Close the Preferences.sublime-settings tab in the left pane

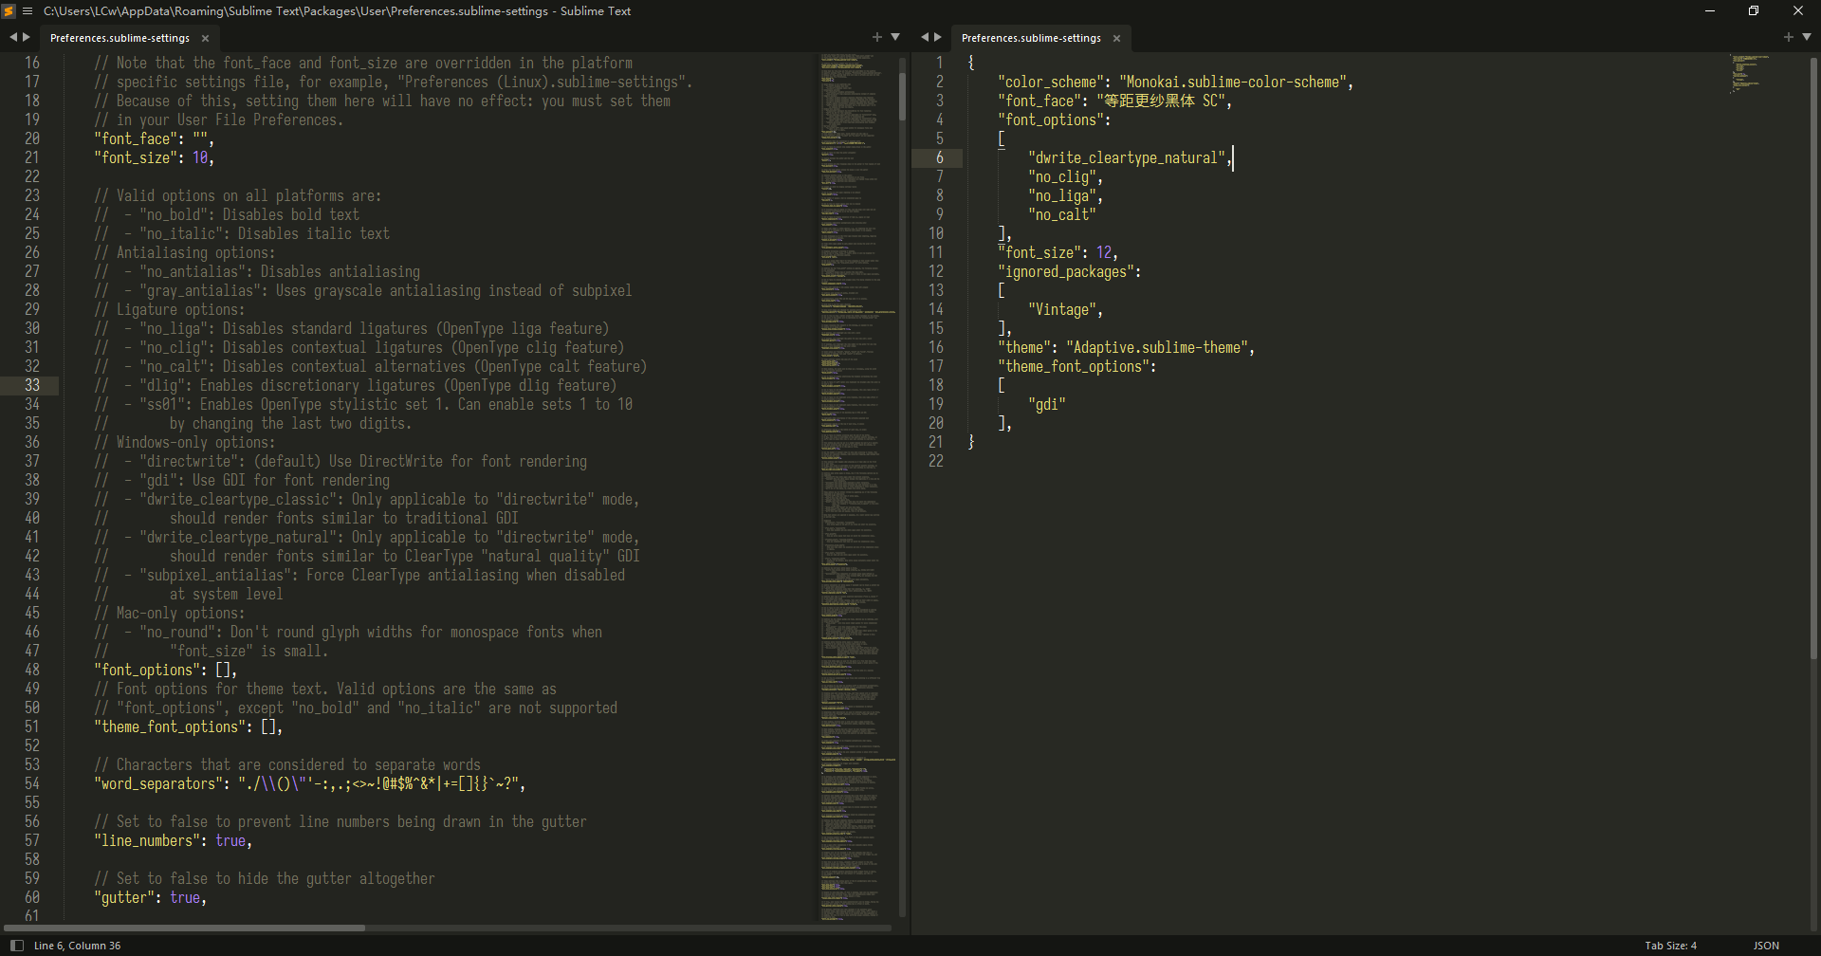(x=205, y=38)
